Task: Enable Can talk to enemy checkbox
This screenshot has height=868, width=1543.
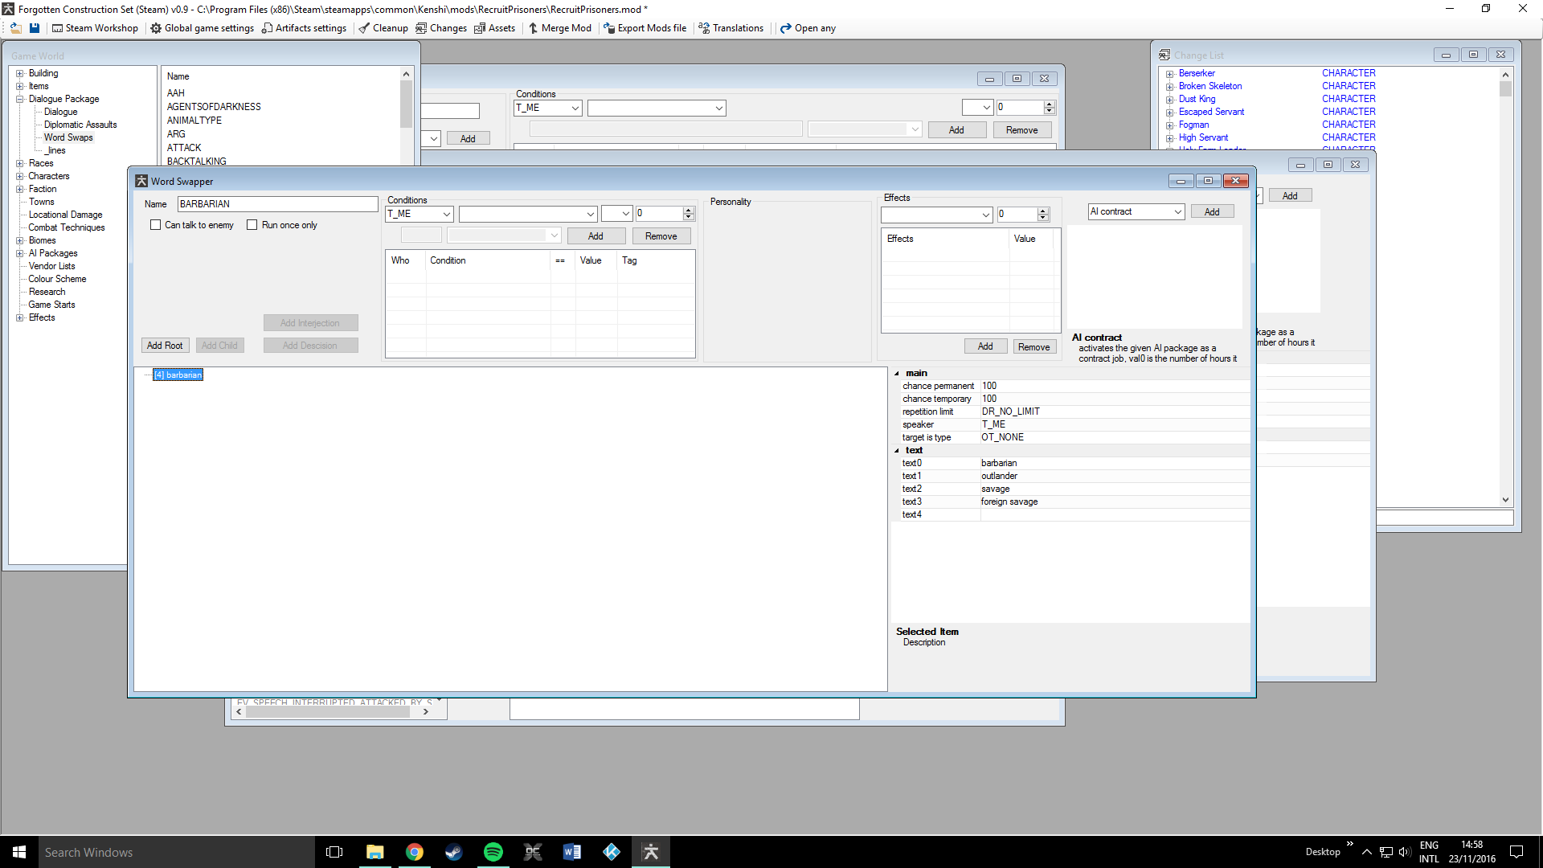Action: point(156,225)
